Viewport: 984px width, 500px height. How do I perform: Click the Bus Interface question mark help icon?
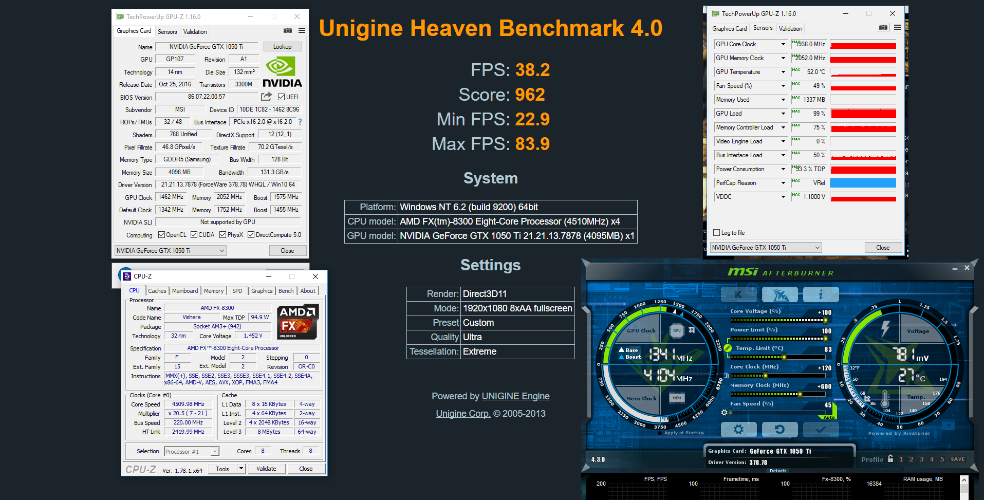pyautogui.click(x=300, y=122)
